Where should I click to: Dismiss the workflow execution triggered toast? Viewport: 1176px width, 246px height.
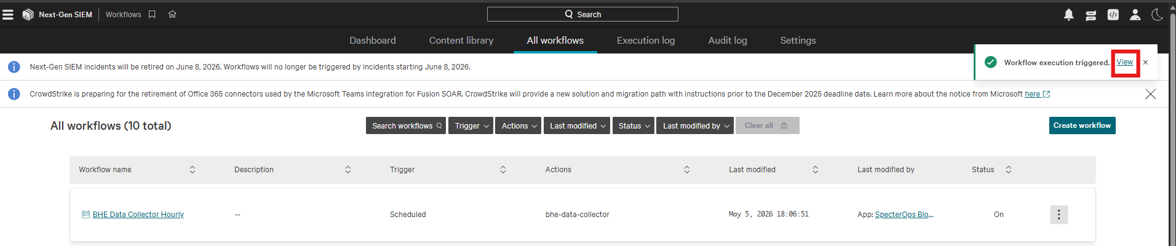pos(1145,62)
